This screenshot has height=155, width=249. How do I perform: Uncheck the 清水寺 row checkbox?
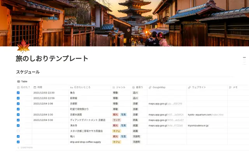pyautogui.click(x=18, y=125)
